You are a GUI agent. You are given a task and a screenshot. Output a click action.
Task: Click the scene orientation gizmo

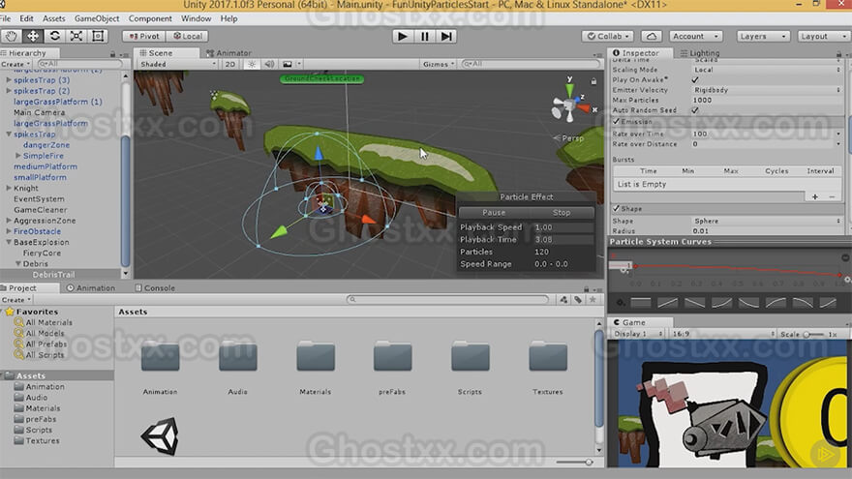coord(568,105)
